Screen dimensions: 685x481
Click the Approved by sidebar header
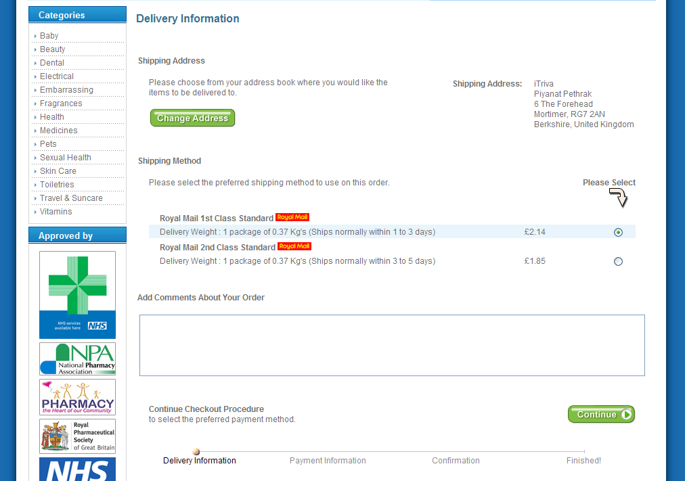[77, 235]
